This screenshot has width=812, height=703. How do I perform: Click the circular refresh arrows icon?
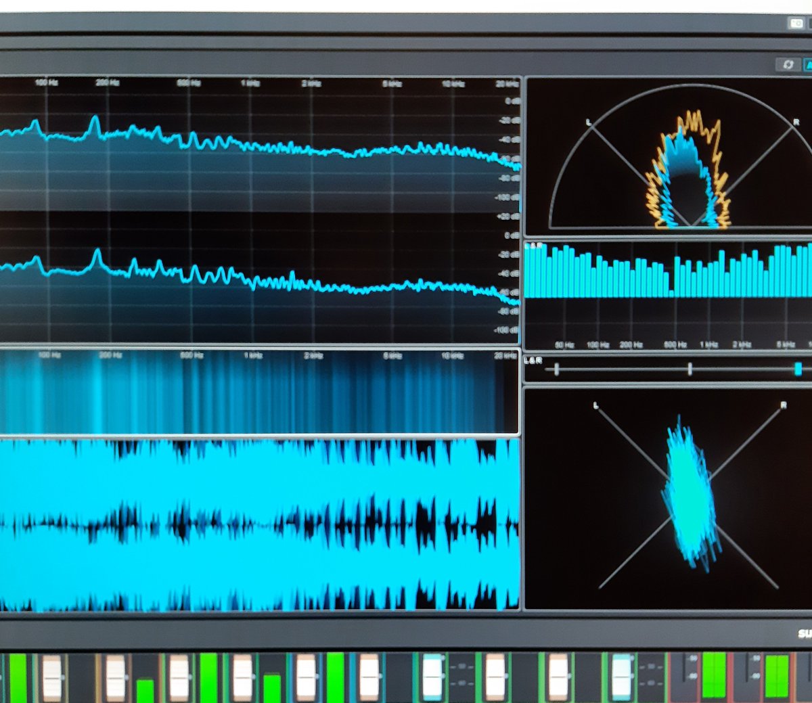pos(788,64)
